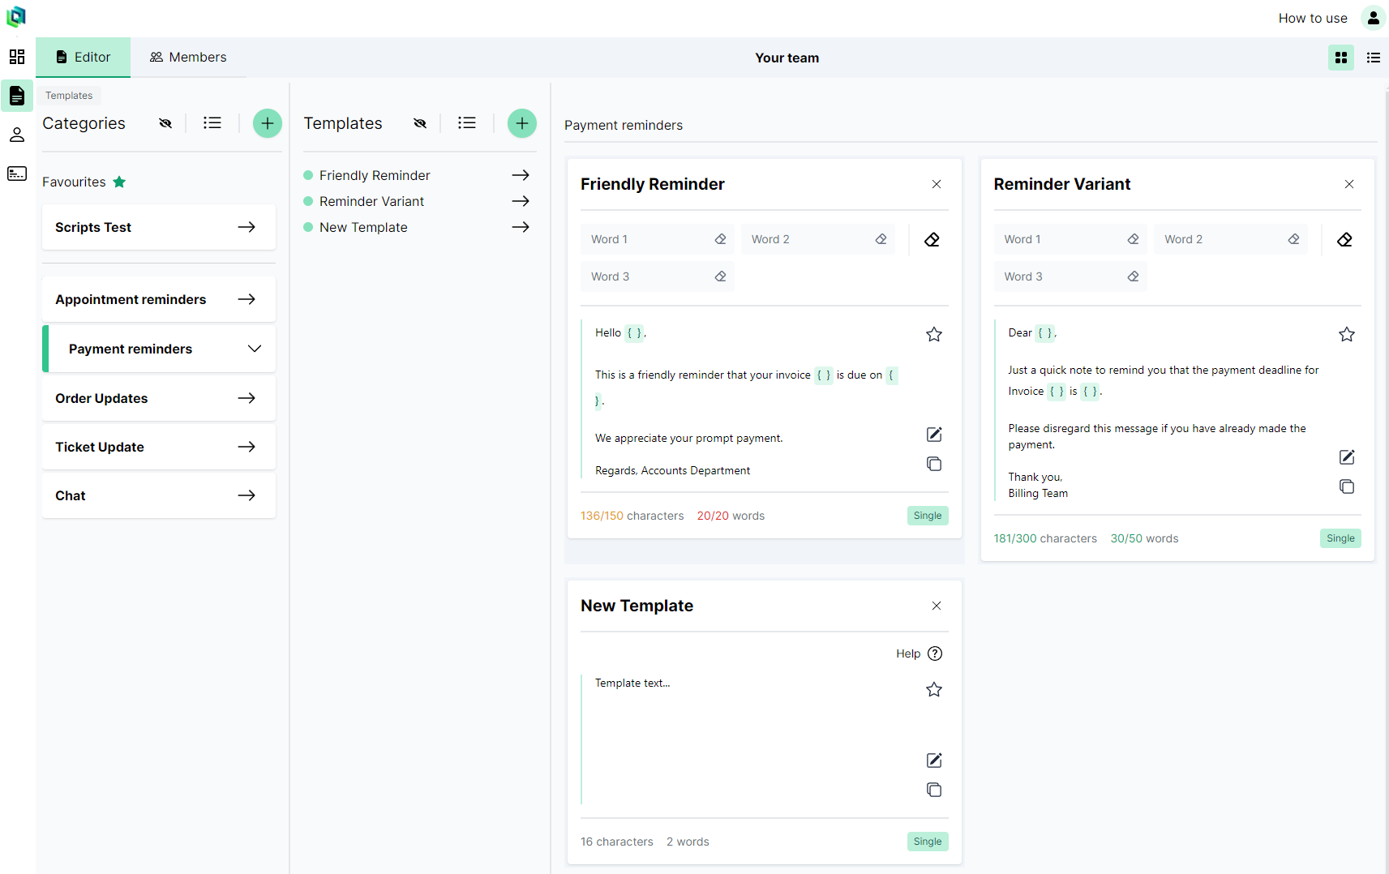Clear Word 2 in Friendly Reminder
Viewport: 1389px width, 874px height.
[x=881, y=239]
